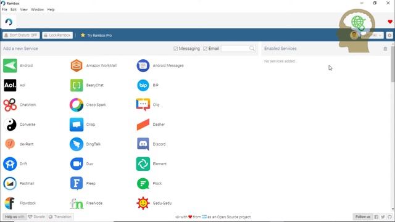Click the Help us with button
This screenshot has width=395, height=222.
(x=15, y=216)
